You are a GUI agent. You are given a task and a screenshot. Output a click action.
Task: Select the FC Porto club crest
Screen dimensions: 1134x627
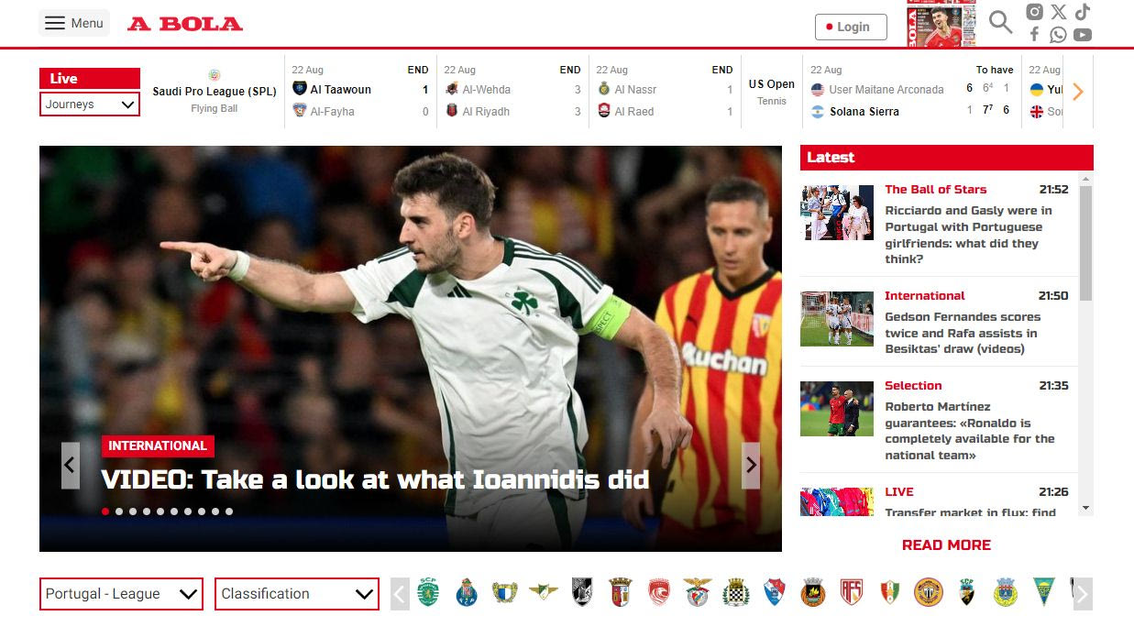[467, 593]
